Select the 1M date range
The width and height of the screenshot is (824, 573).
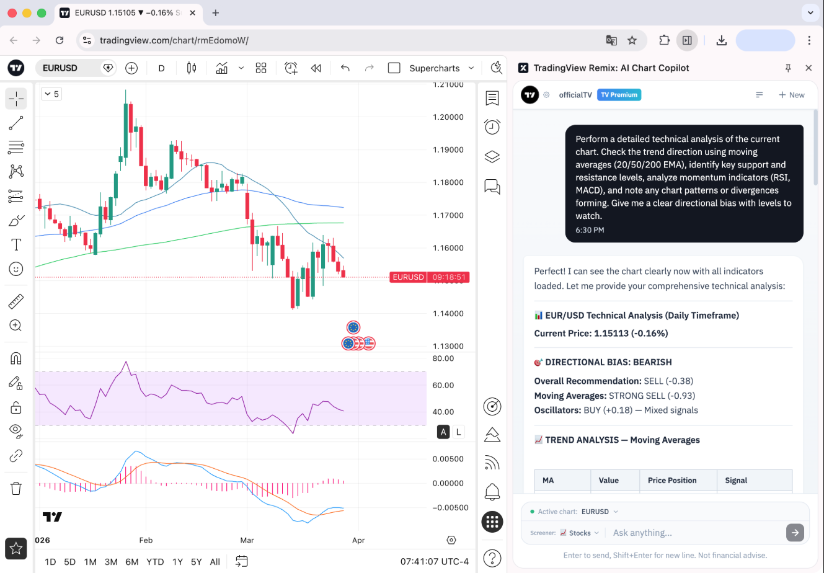(x=91, y=562)
